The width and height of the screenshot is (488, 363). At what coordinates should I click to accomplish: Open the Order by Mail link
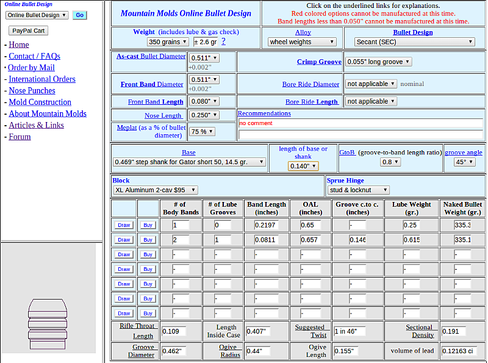pyautogui.click(x=31, y=68)
